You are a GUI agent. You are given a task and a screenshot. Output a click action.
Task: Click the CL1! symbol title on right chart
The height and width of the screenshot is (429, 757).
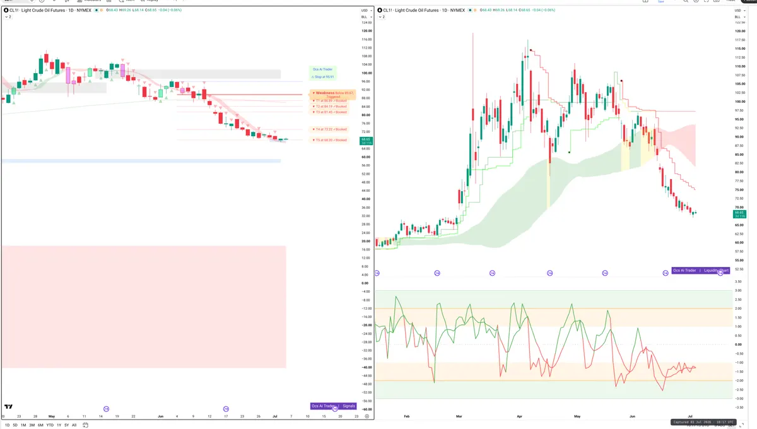(x=423, y=10)
